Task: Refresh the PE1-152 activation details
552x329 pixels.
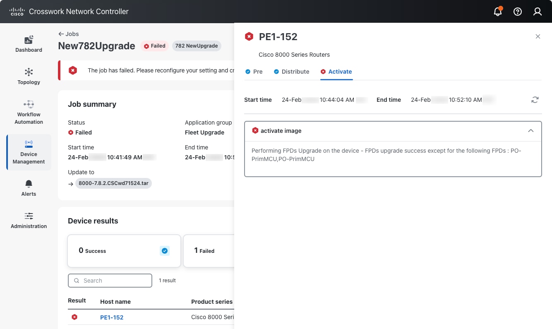Action: click(535, 100)
